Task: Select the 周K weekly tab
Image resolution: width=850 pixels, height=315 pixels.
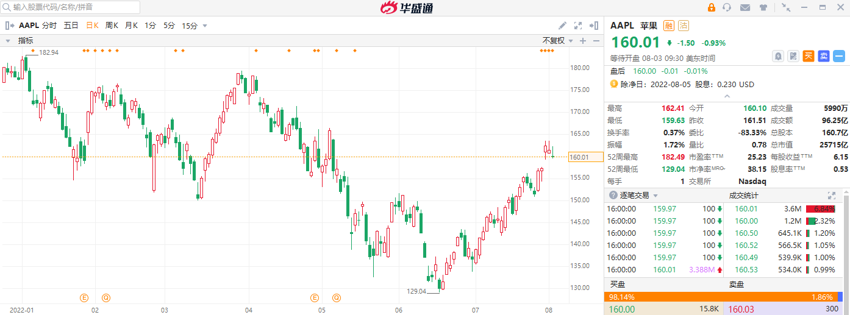Action: pos(112,26)
